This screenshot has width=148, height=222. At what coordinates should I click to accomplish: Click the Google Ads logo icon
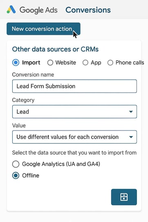(11, 9)
